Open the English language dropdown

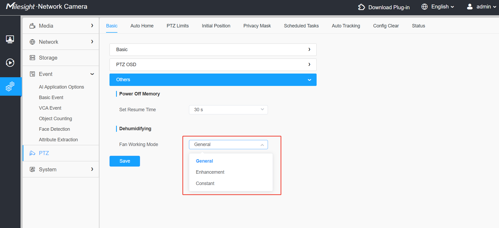pos(443,7)
